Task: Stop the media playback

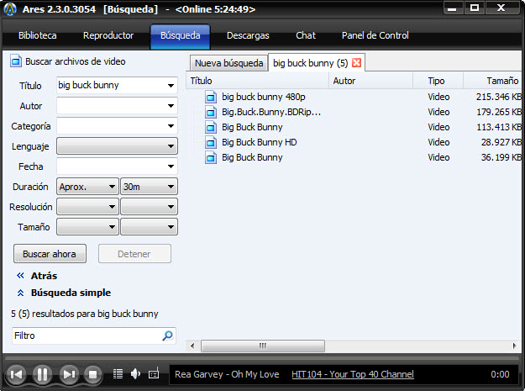Action: (92, 374)
